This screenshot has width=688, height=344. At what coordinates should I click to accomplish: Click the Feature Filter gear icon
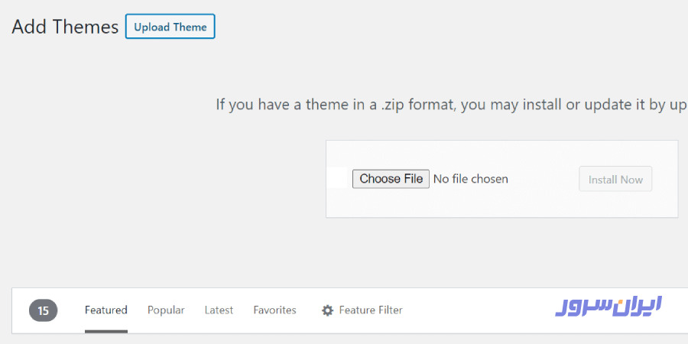[328, 310]
